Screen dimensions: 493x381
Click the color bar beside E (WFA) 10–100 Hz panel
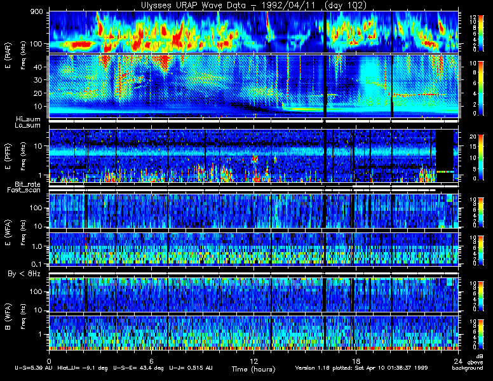481,212
